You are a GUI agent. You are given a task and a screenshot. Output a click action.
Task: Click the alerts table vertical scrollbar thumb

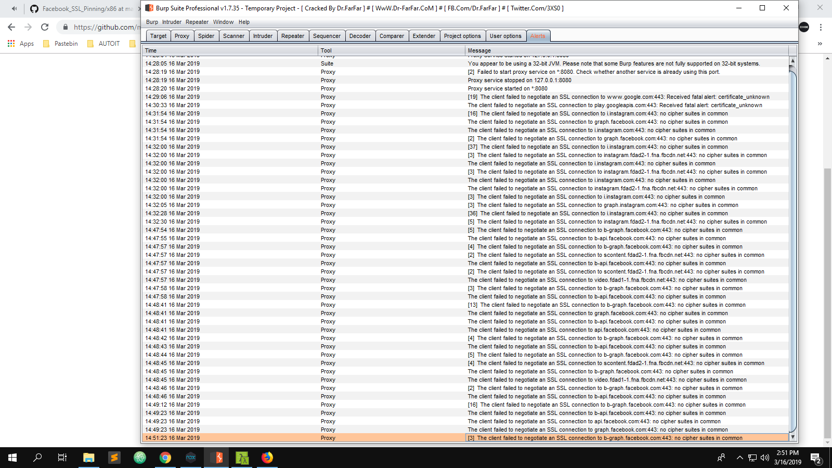click(792, 252)
